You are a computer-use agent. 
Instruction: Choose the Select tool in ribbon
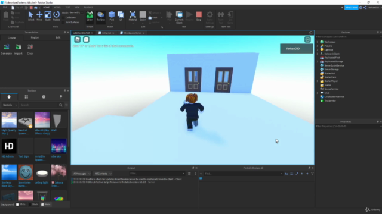(x=30, y=16)
